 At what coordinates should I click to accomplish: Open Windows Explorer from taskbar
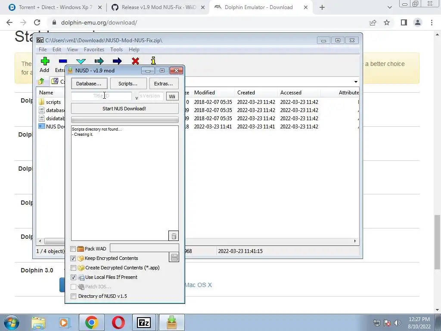[x=38, y=322]
